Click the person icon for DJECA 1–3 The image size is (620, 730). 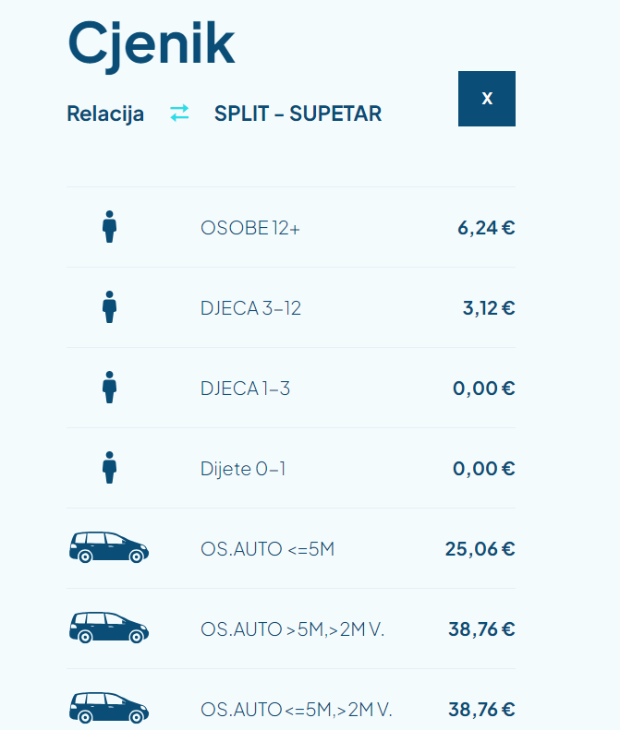pyautogui.click(x=109, y=388)
